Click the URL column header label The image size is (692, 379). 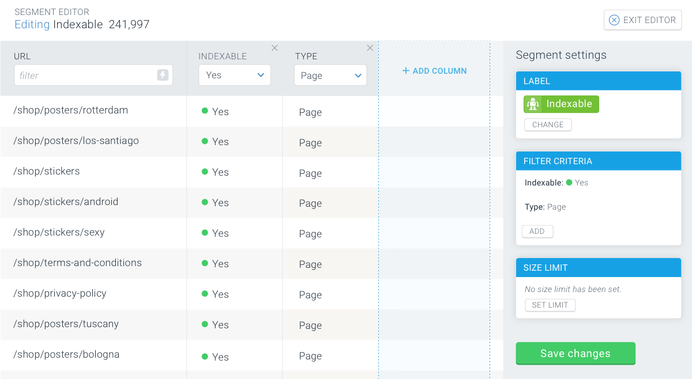[x=22, y=56]
